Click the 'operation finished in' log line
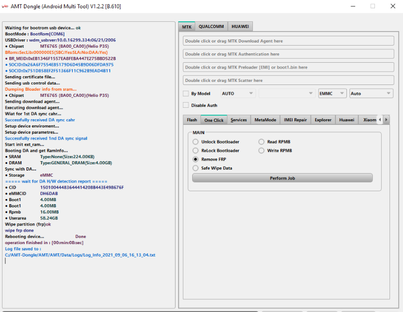This screenshot has width=403, height=312. click(44, 243)
